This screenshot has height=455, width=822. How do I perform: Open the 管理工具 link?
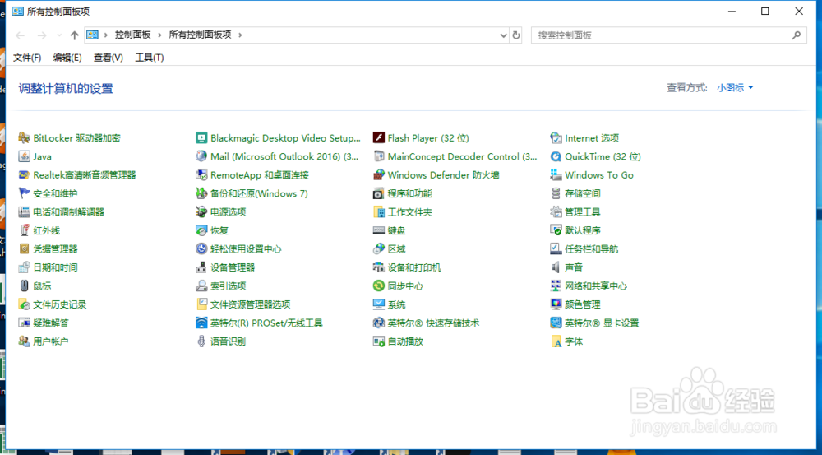pos(583,212)
